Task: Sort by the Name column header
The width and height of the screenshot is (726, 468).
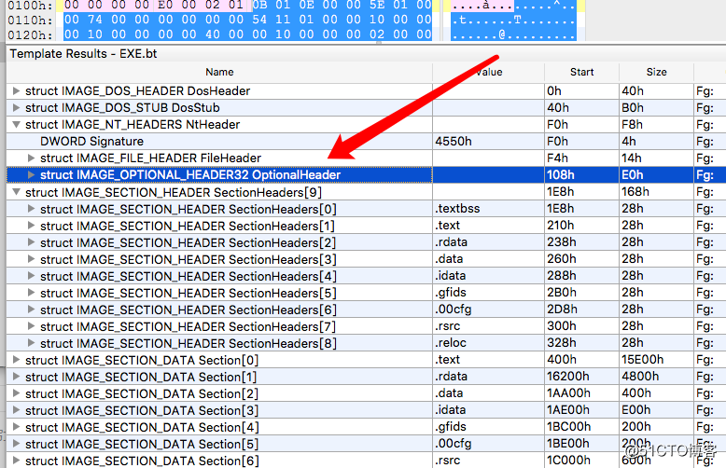Action: 219,72
